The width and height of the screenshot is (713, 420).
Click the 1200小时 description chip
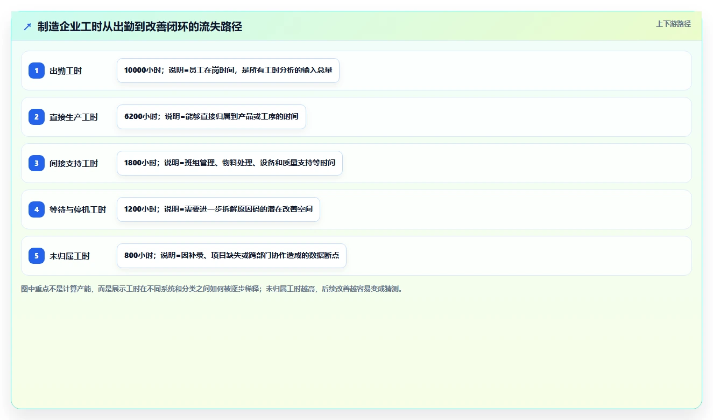point(218,209)
